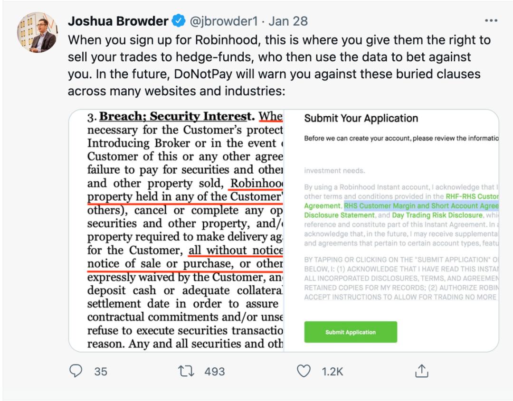Viewport: 513px width, 401px height.
Task: Click the 1.2K likes count
Action: [332, 372]
